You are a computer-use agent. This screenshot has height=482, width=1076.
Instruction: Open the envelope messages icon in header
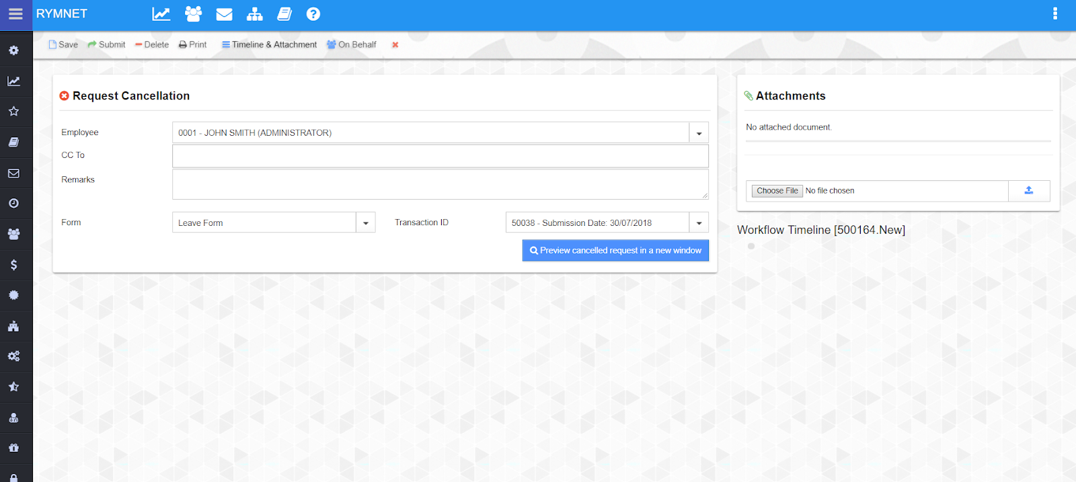tap(224, 14)
